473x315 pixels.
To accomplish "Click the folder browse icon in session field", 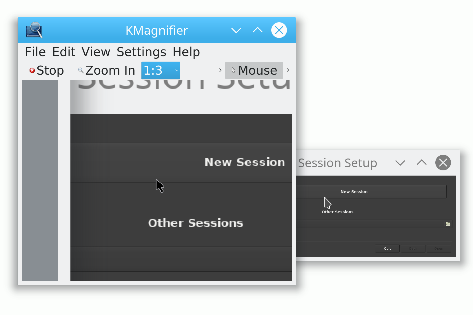I will click(448, 224).
